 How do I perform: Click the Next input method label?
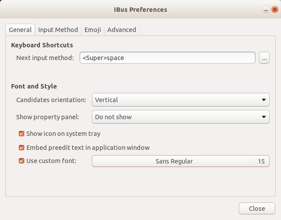pos(45,58)
